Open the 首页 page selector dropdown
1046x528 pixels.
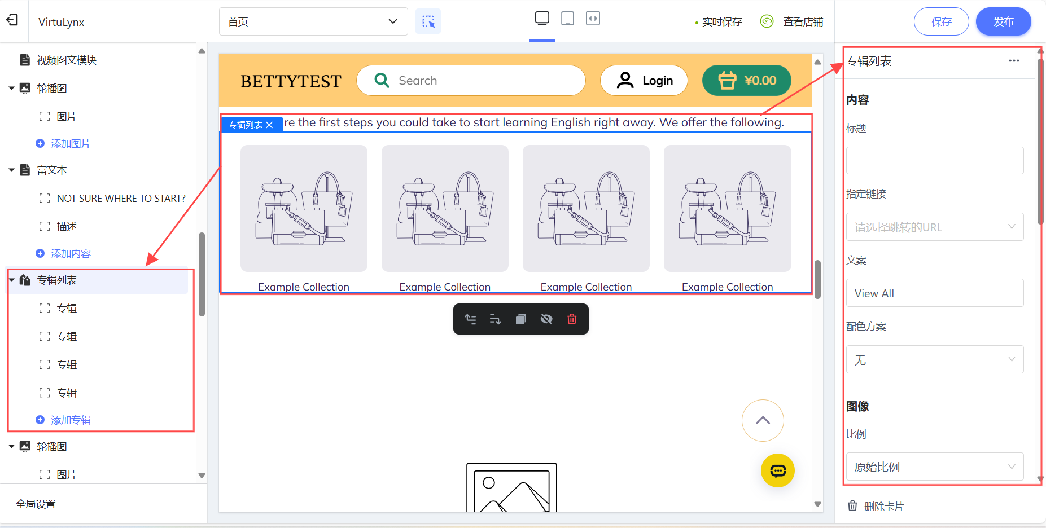click(x=313, y=21)
